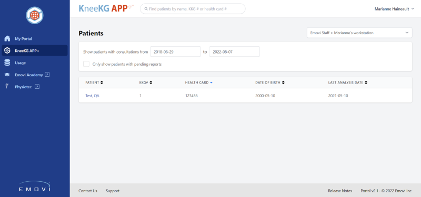Click the KneeKG APP+ header logo

click(106, 8)
